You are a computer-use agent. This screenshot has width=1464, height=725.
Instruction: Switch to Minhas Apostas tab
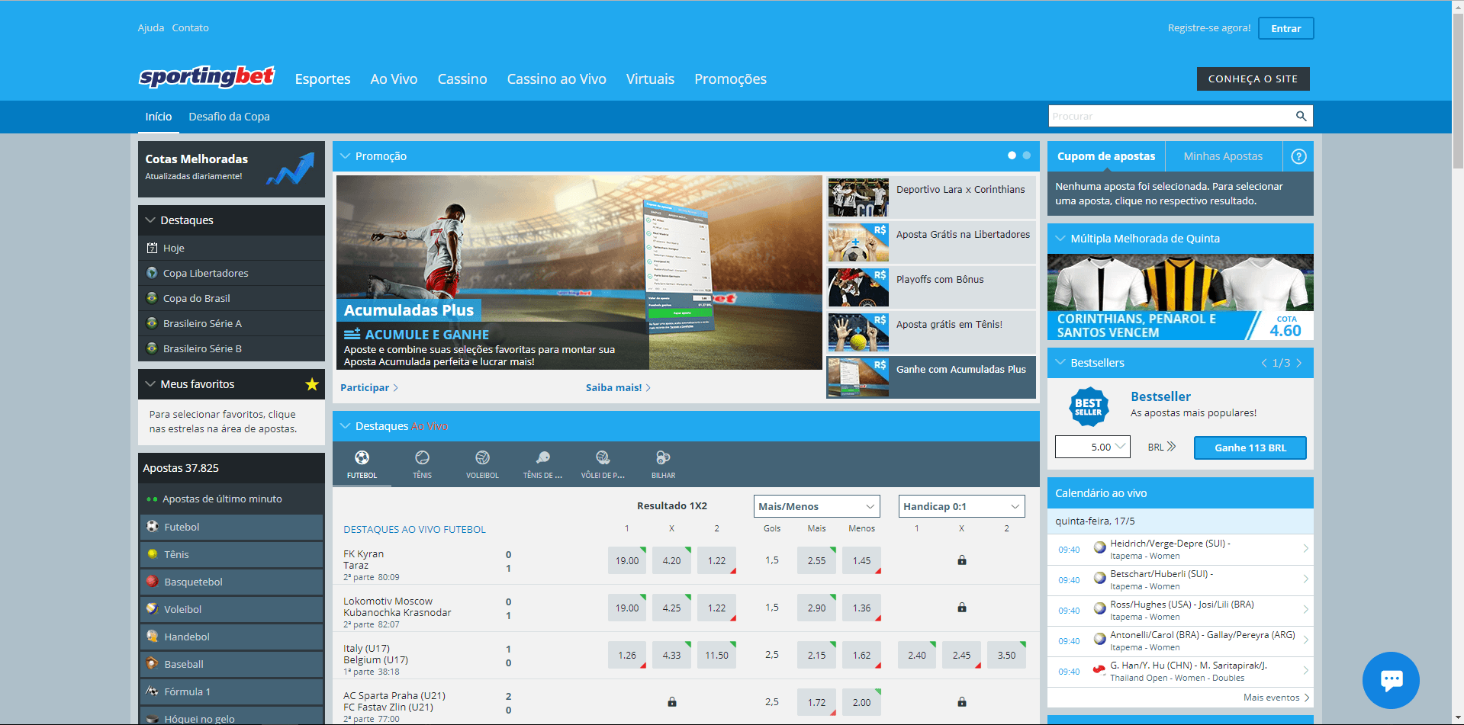click(x=1223, y=156)
